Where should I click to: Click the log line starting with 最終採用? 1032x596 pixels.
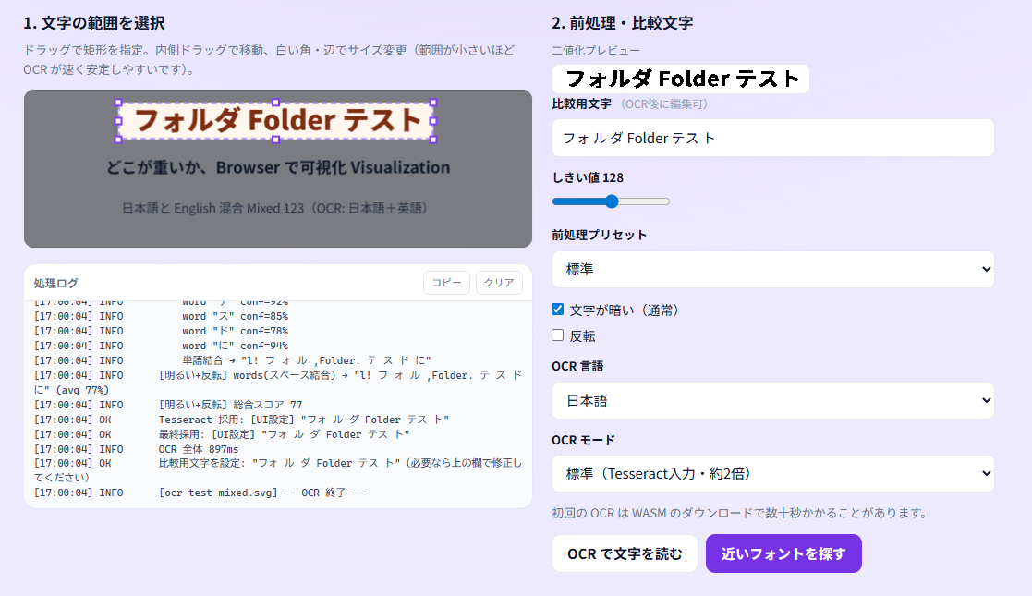[x=222, y=434]
